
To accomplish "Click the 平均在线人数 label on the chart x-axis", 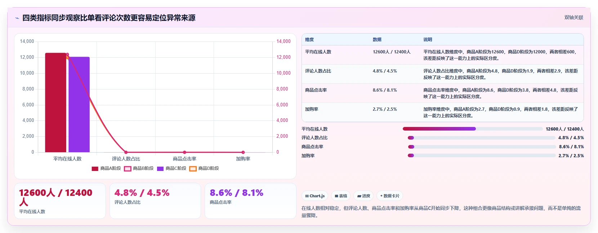I will pyautogui.click(x=67, y=159).
